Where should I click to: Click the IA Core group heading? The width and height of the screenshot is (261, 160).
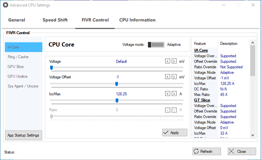pos(201,50)
